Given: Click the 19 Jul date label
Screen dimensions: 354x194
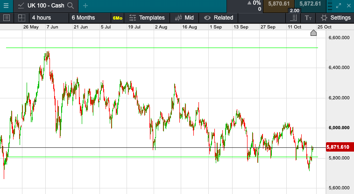Looking at the screenshot, I should pos(134,27).
